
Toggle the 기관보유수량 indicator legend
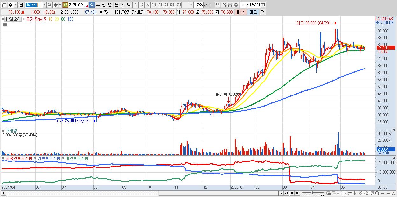[48, 158]
